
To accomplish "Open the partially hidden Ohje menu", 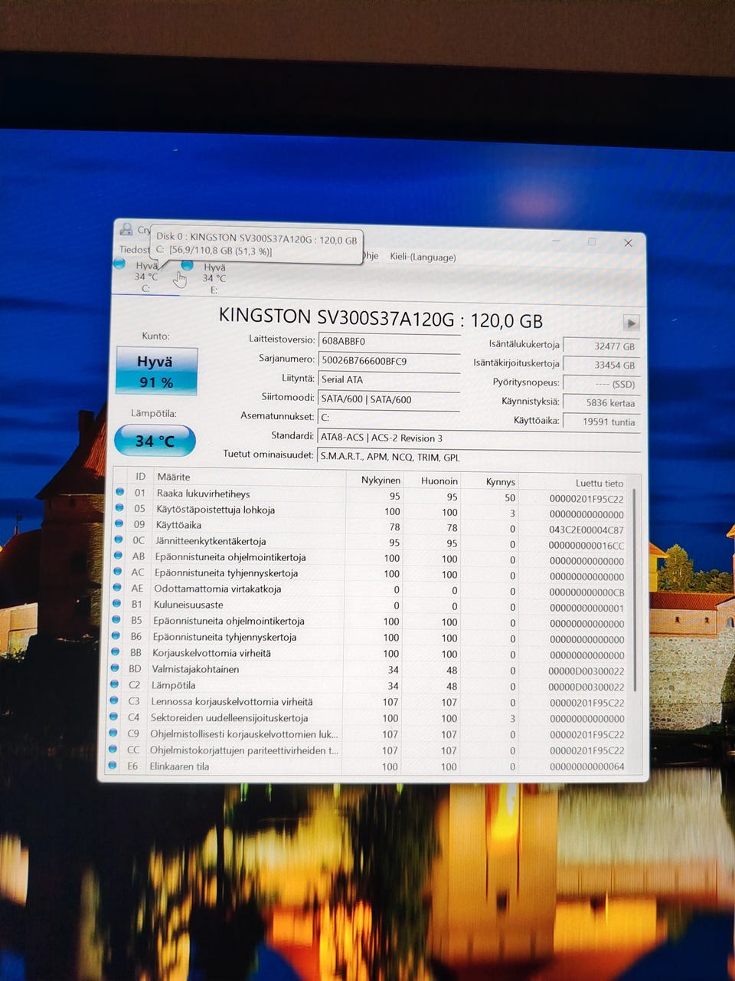I will [371, 255].
